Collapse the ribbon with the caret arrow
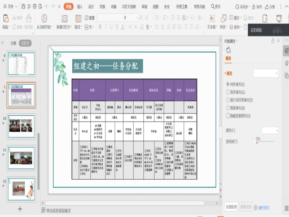This screenshot has width=289, height=217. (x=286, y=7)
